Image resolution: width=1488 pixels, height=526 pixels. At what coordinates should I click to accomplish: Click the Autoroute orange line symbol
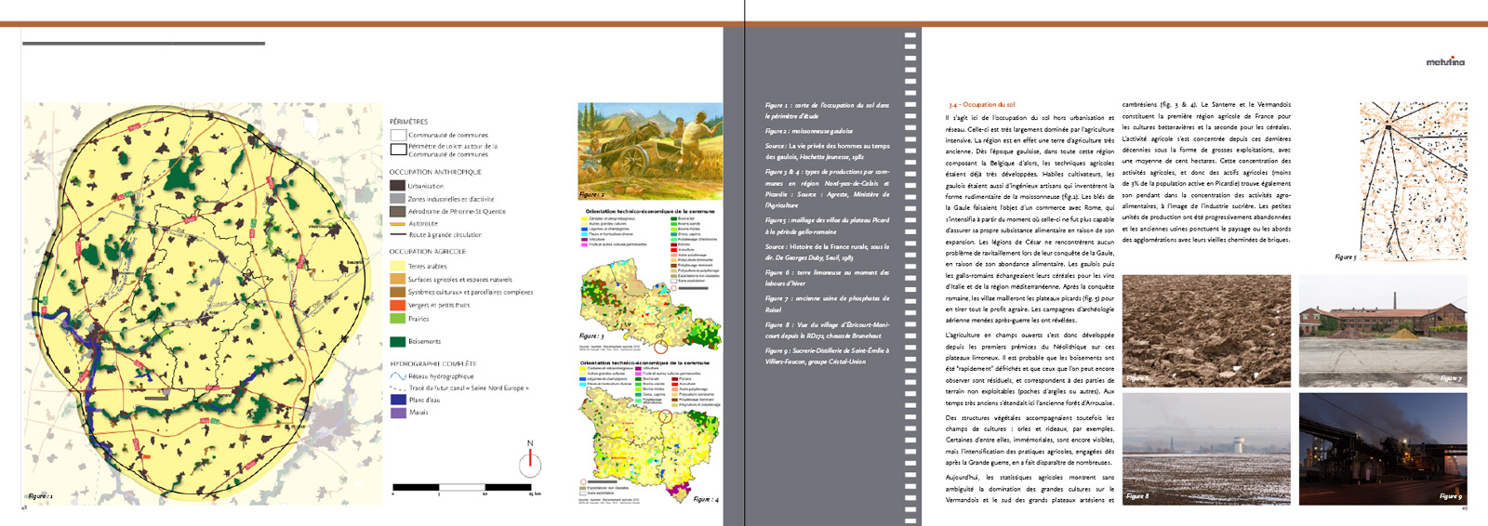point(397,224)
